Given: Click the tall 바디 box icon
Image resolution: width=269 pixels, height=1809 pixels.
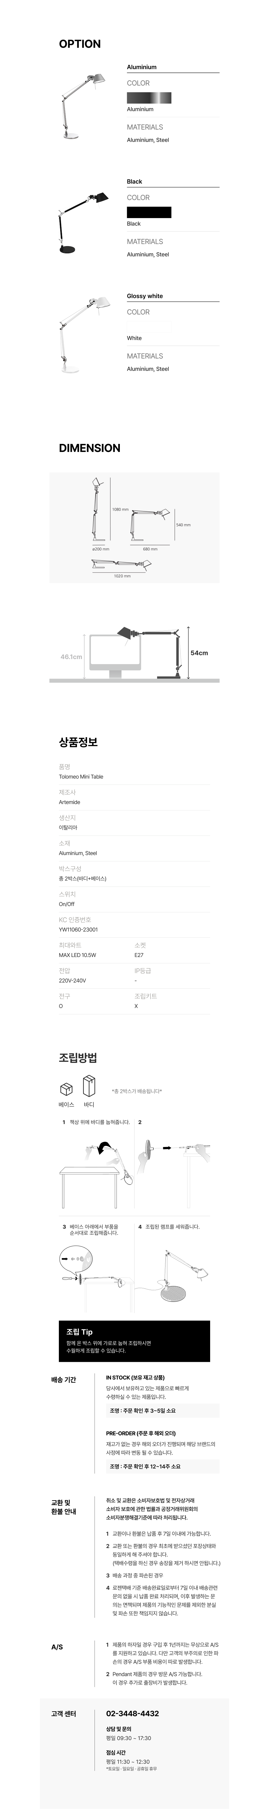Looking at the screenshot, I should [x=89, y=1085].
